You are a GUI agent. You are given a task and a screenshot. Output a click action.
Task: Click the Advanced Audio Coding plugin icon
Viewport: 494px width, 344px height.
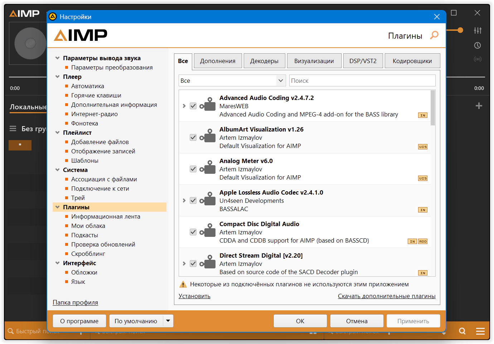click(208, 105)
